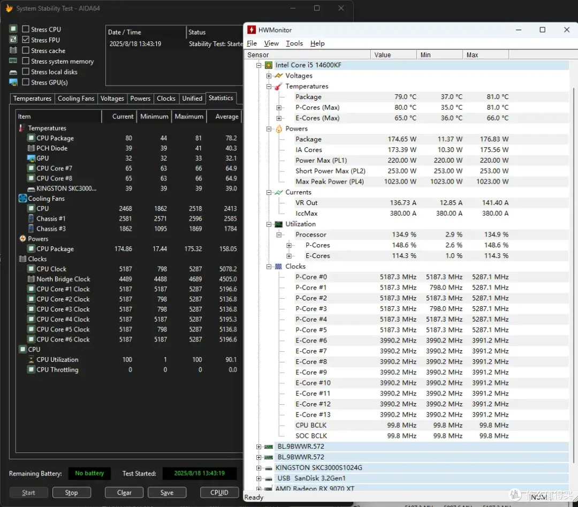Expand the P-Cores (Max) temperature node
578x507 pixels.
[279, 108]
